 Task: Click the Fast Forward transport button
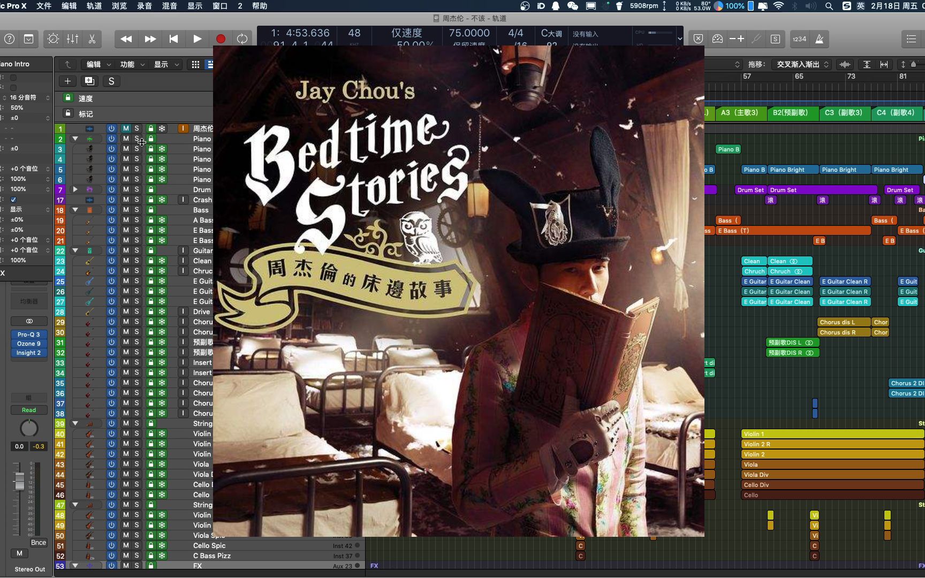tap(150, 39)
